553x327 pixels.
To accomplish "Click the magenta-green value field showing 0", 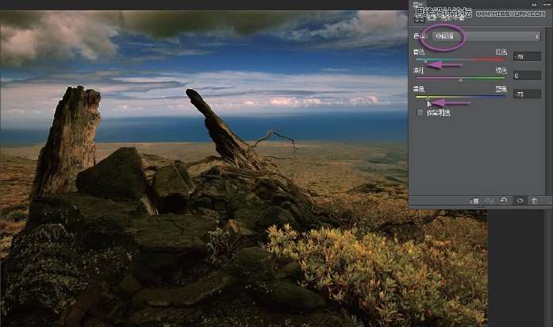I will pyautogui.click(x=527, y=75).
